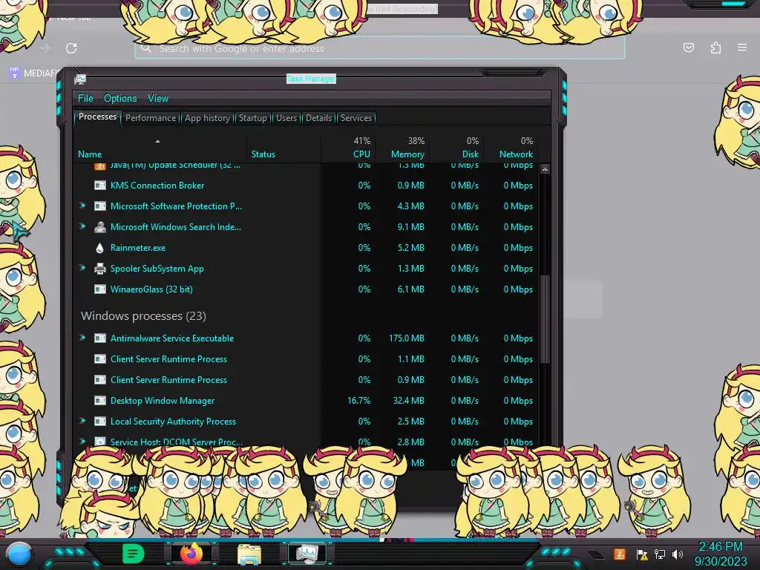760x570 pixels.
Task: Open the taskbar clock showing 2:46 PM
Action: 720,554
